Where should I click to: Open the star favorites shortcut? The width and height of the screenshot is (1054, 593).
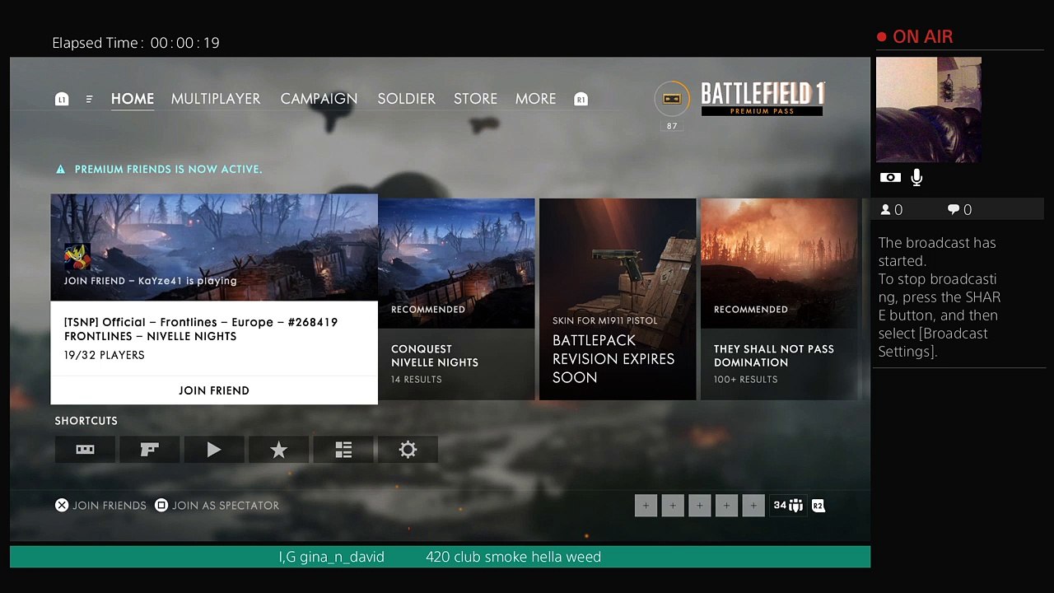click(x=278, y=450)
